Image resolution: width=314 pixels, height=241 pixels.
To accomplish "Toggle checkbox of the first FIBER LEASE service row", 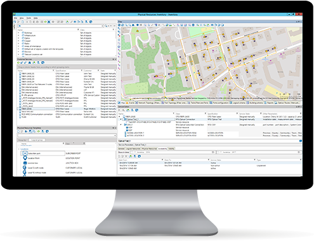I will point(20,74).
